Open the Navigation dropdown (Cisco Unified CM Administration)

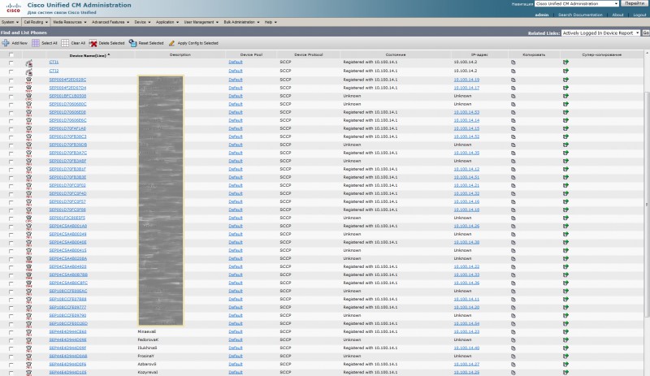[x=577, y=3]
